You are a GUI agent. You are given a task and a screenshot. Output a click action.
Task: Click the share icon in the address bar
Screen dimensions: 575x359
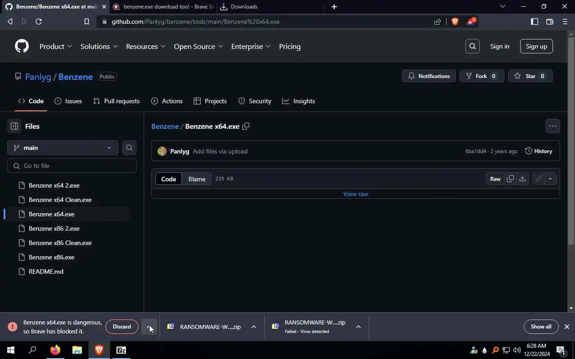click(438, 22)
